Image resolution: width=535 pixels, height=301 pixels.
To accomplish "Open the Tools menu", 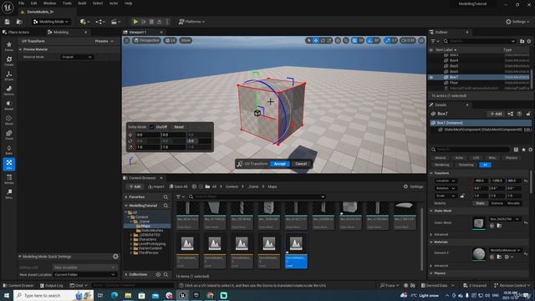I will (67, 3).
